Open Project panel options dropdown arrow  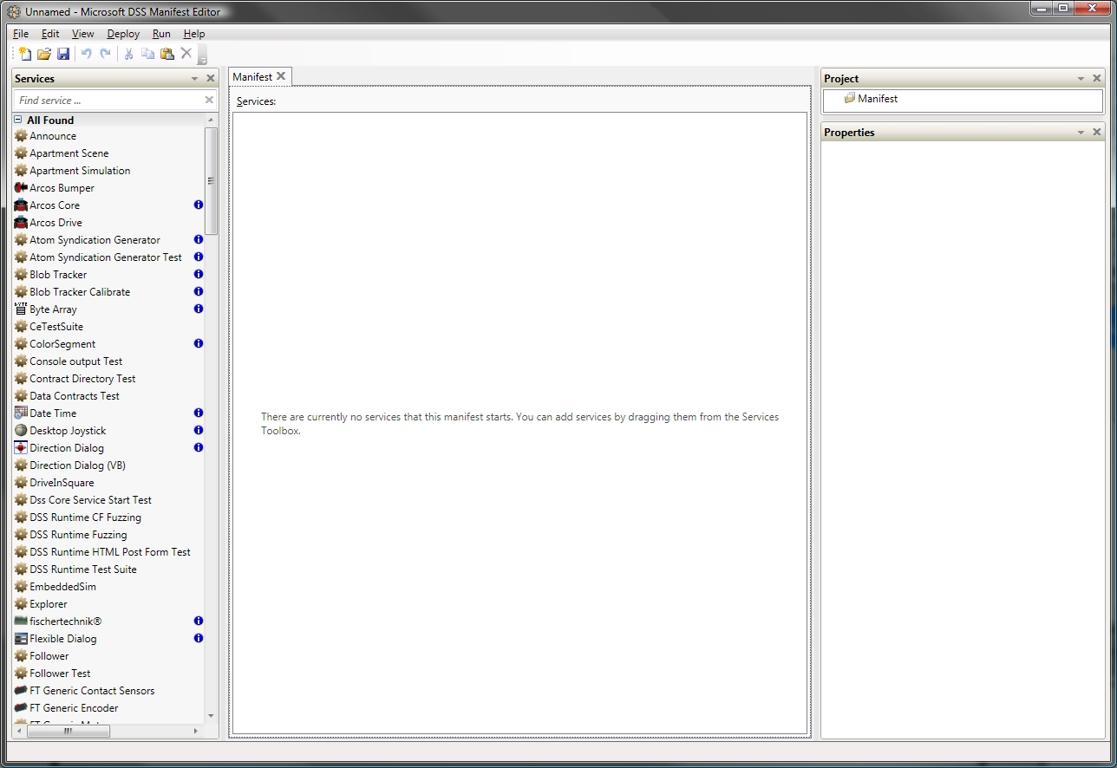[1081, 79]
